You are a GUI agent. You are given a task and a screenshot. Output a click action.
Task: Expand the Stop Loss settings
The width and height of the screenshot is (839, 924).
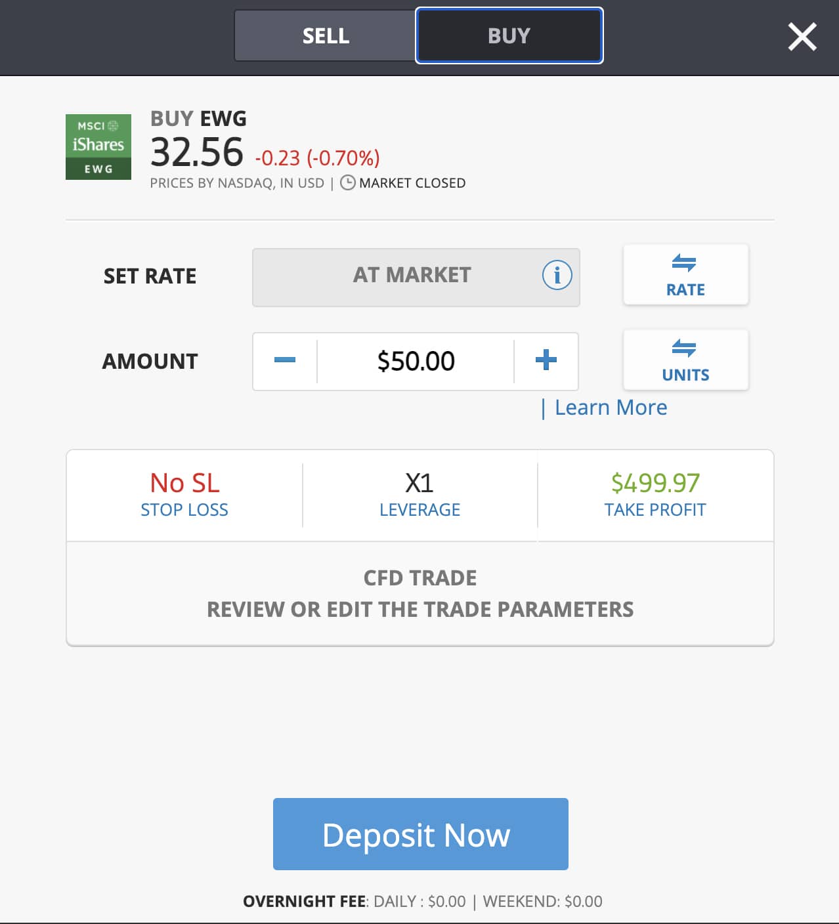pos(184,495)
